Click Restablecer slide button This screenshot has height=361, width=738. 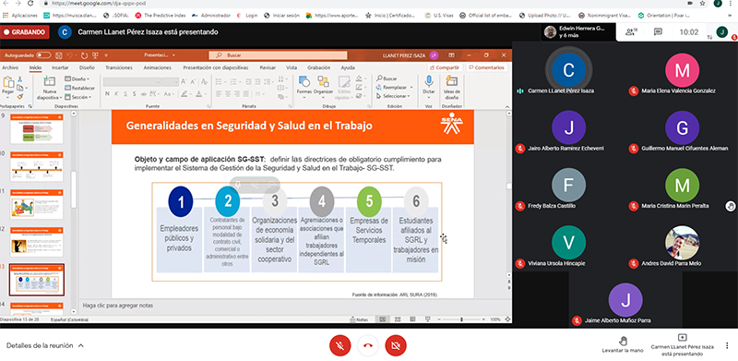click(79, 88)
